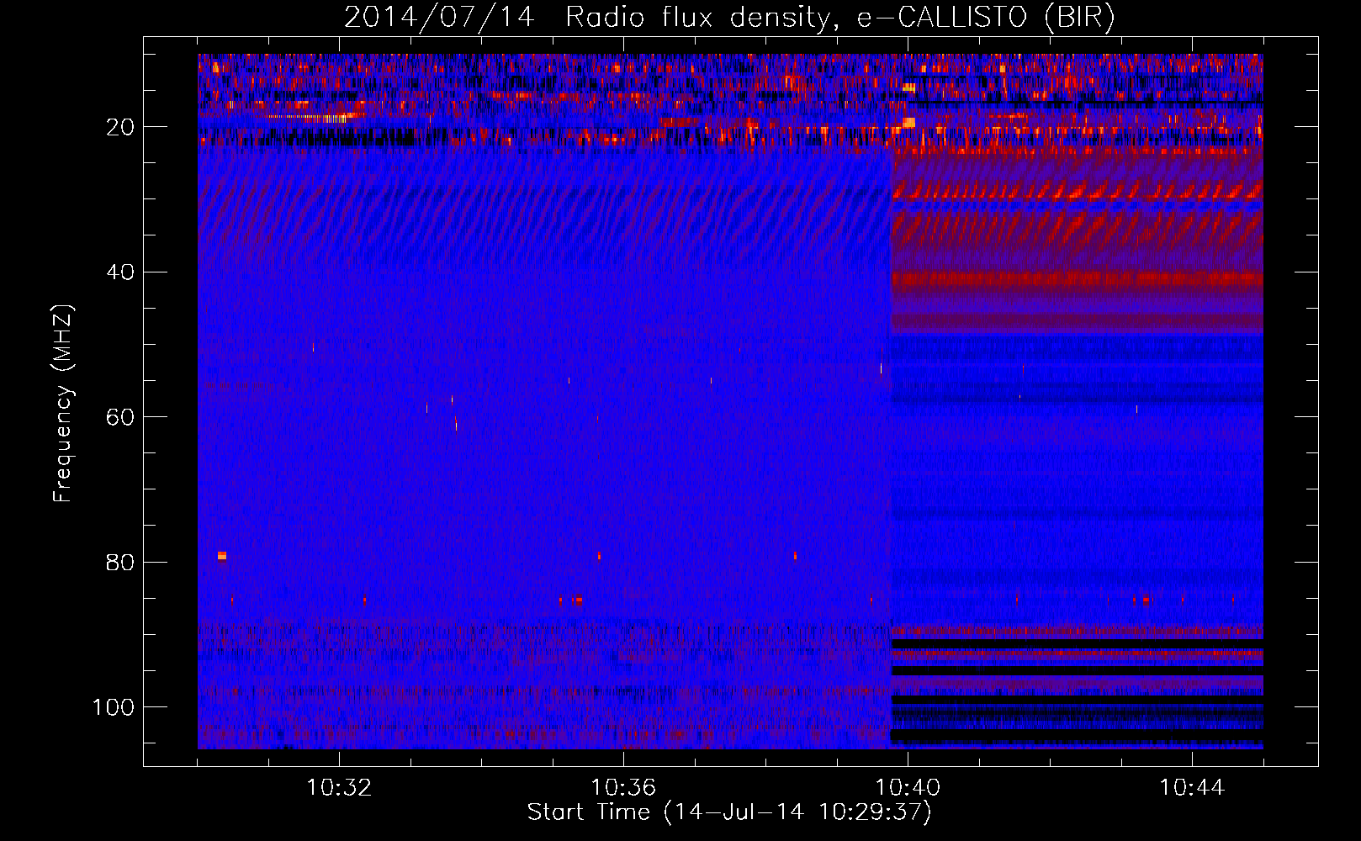Click the '20' frequency tick label

tap(120, 127)
